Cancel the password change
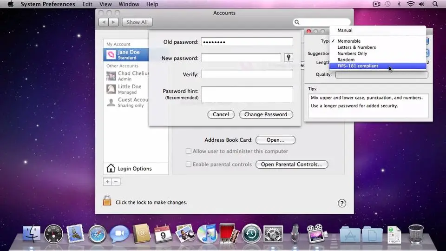 point(221,114)
